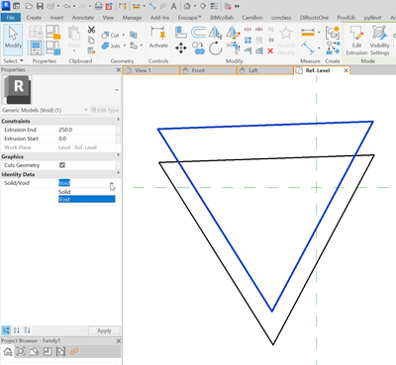Switch to the Create ribbon tab

(34, 18)
